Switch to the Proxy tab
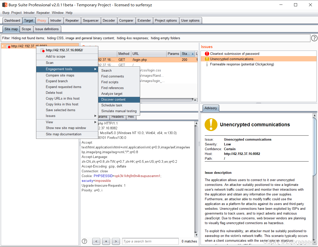The width and height of the screenshot is (318, 247). coord(42,21)
